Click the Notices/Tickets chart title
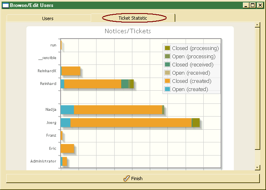 pyautogui.click(x=127, y=31)
